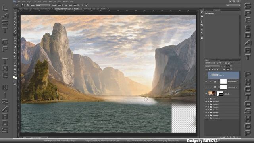Open layer Opacity dropdown in Layers panel
254x143 pixels.
pyautogui.click(x=231, y=66)
